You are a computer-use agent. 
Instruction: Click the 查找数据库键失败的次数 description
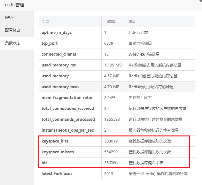coord(150,152)
